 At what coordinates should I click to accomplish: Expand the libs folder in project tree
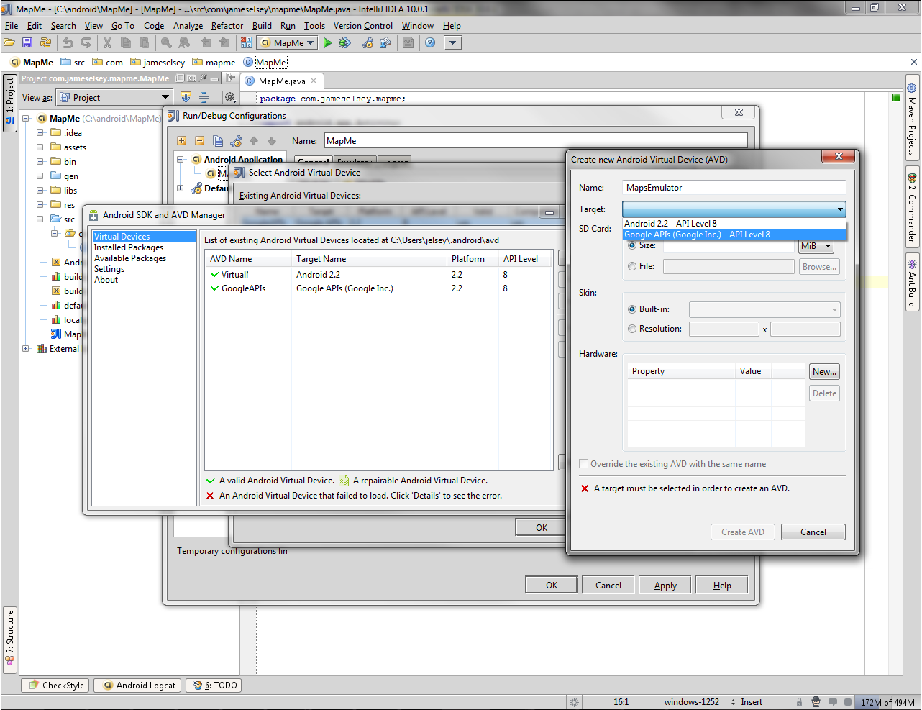41,191
